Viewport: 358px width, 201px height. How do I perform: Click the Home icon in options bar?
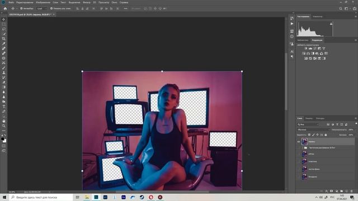click(5, 8)
